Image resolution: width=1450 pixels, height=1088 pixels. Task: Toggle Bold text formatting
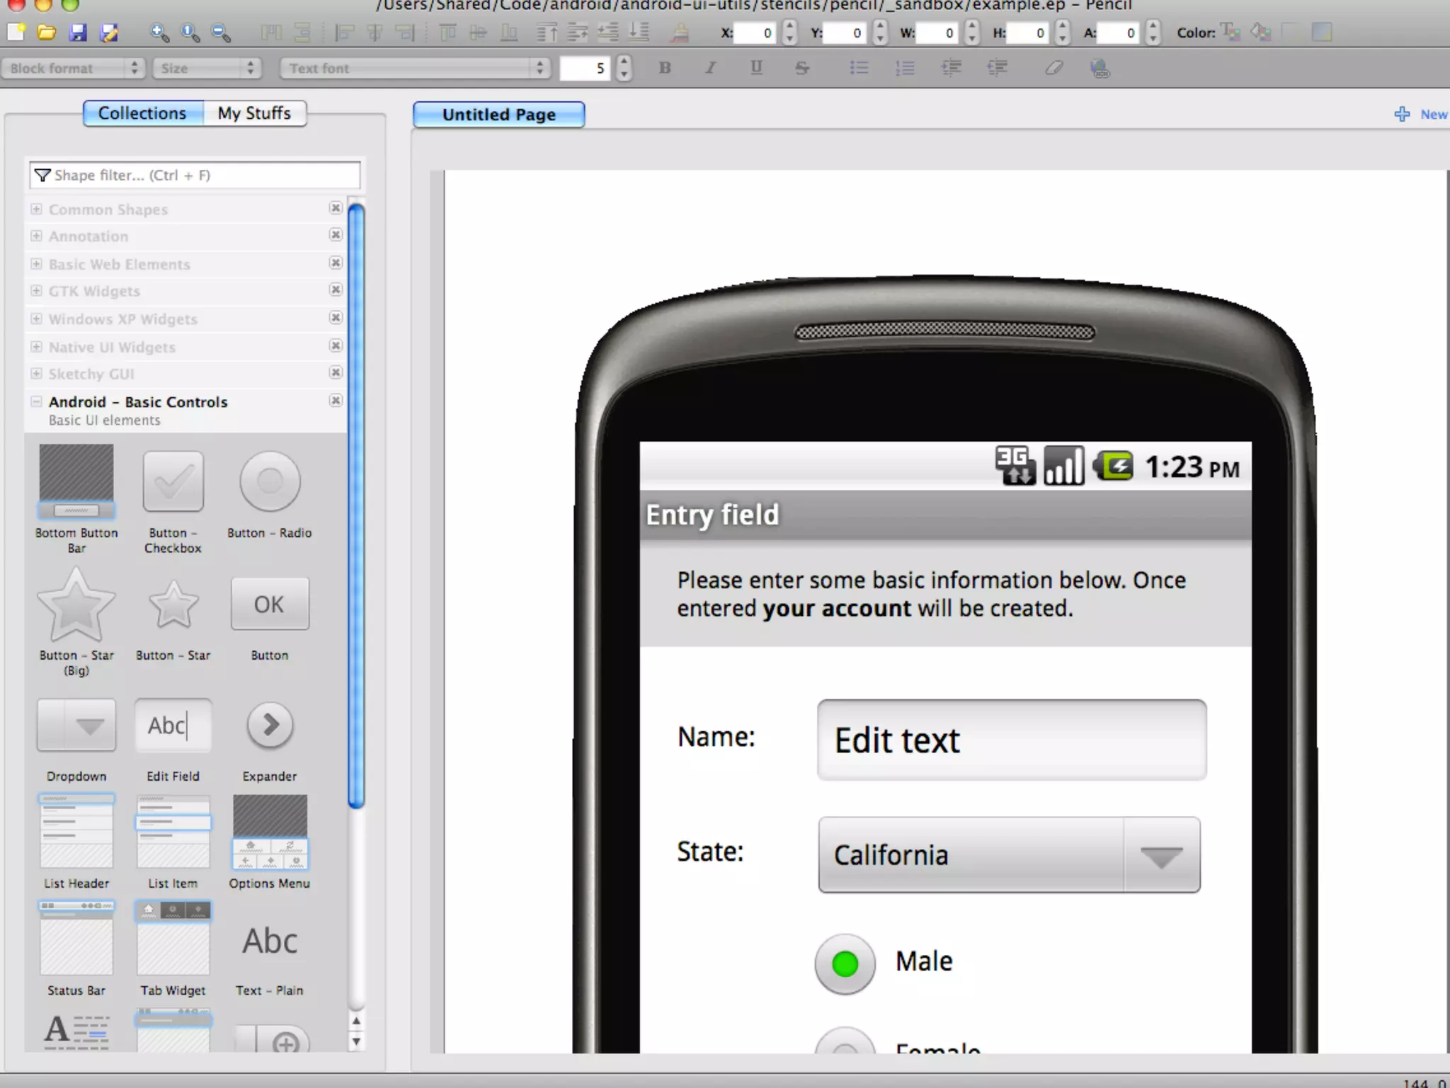coord(664,69)
